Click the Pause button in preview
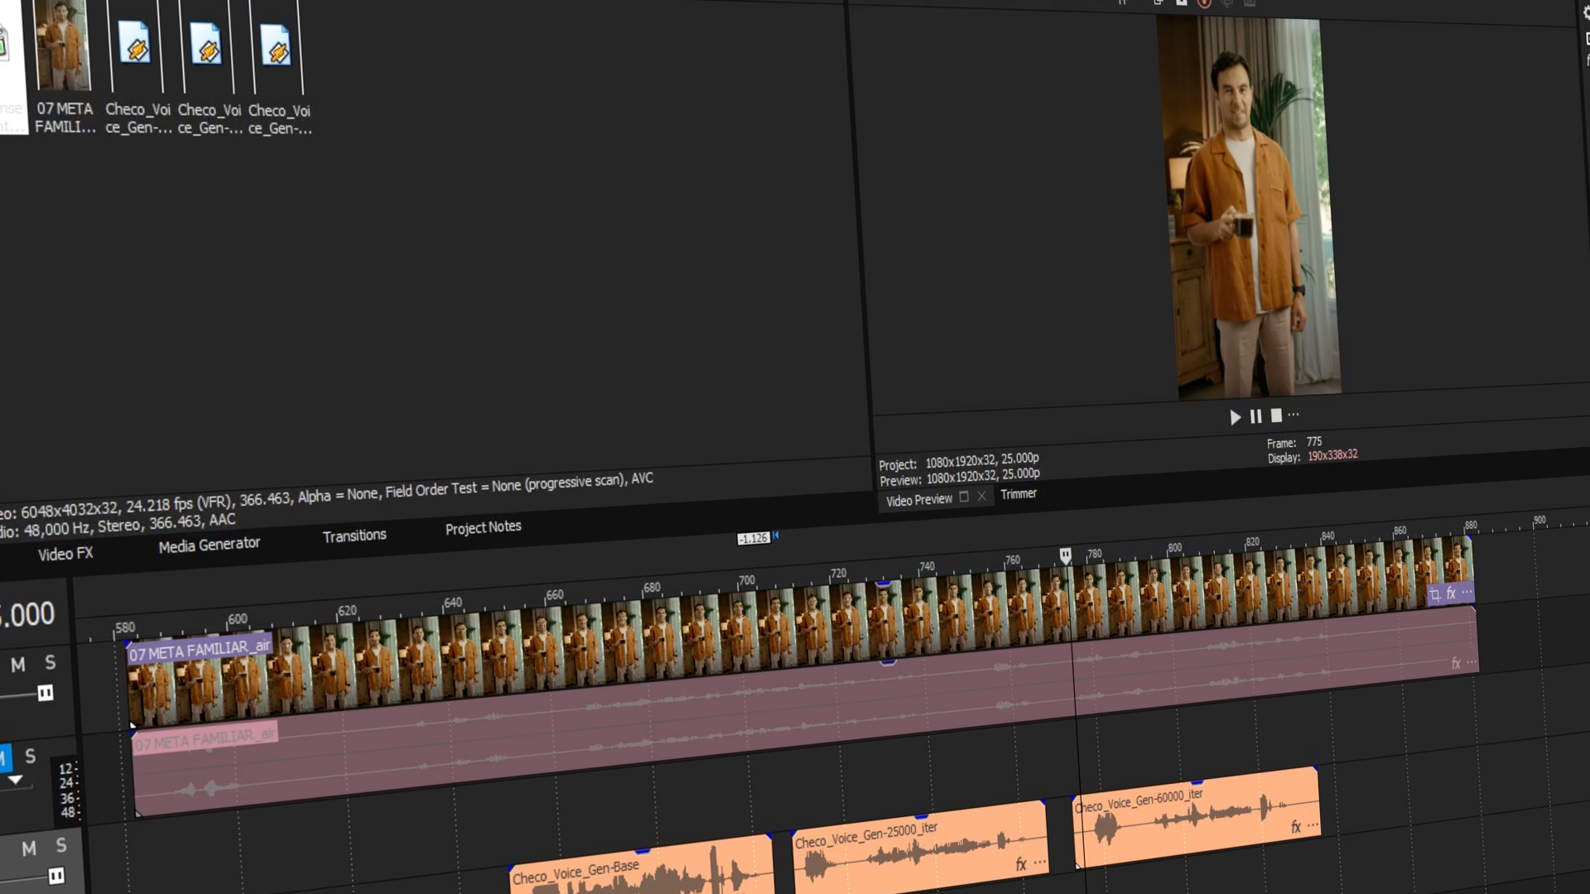The image size is (1590, 894). [x=1255, y=416]
